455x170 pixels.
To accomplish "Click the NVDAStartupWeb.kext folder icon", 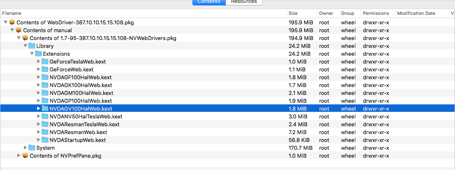I will pos(45,140).
